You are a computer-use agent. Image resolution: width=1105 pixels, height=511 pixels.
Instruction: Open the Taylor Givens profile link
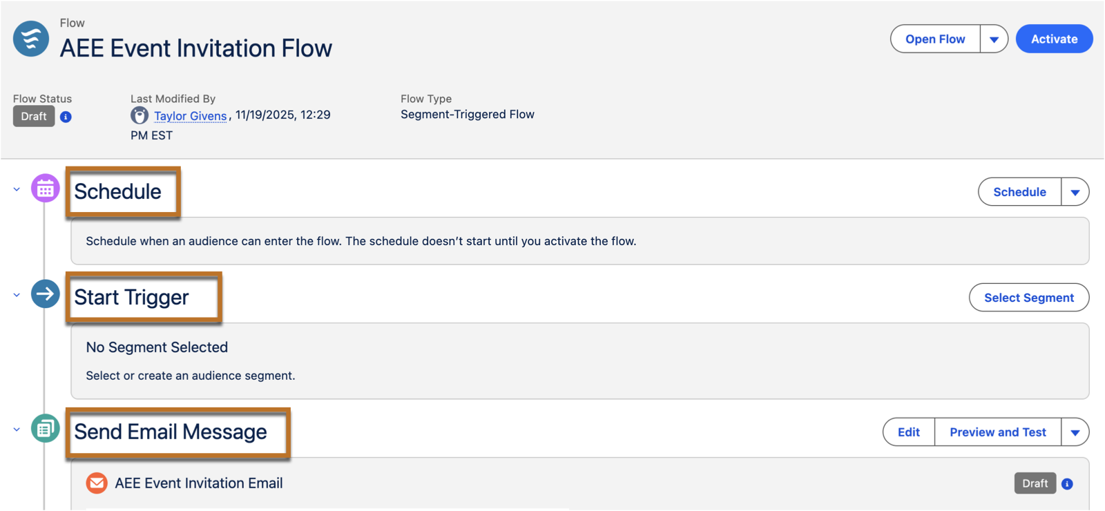click(x=191, y=115)
